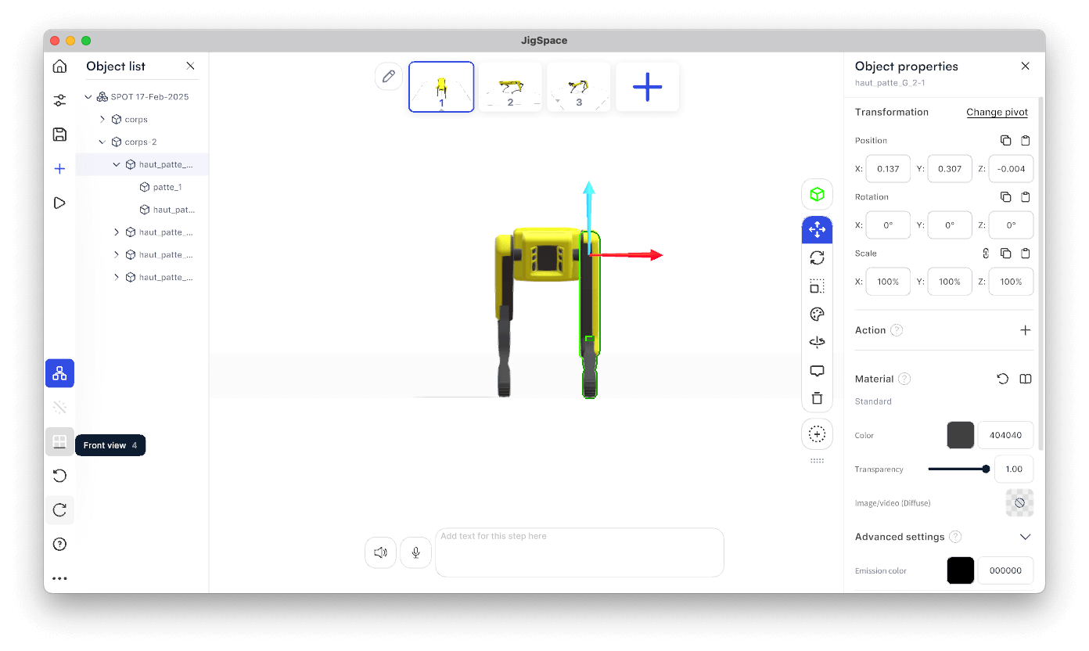1089x651 pixels.
Task: Click the Change pivot link
Action: click(x=997, y=112)
